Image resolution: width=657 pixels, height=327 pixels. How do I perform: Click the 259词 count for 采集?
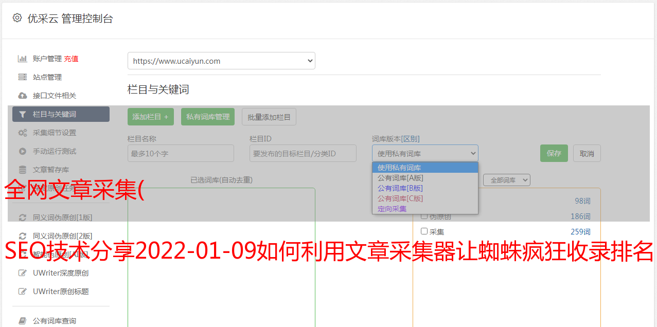pos(580,231)
